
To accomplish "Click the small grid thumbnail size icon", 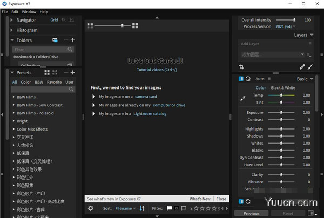I will [91, 25].
